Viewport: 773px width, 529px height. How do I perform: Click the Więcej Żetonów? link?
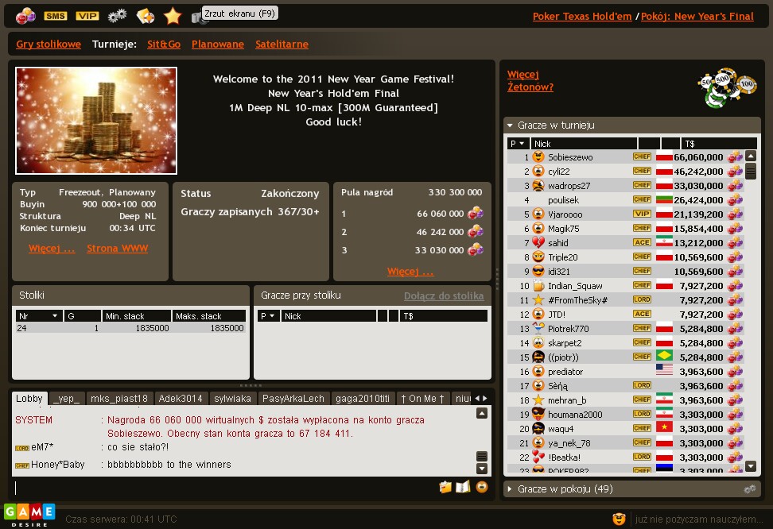tap(530, 81)
